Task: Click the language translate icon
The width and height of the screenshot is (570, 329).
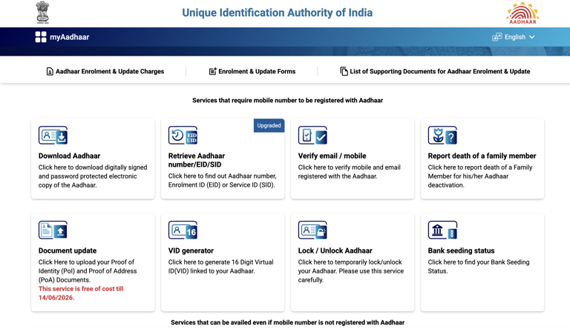Action: (497, 37)
